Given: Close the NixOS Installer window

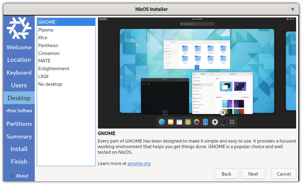Looking at the screenshot, I should [x=293, y=9].
